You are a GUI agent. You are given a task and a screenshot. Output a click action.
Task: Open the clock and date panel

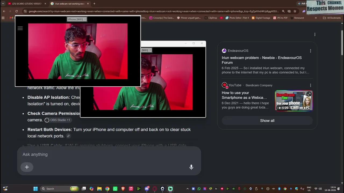(x=330, y=189)
